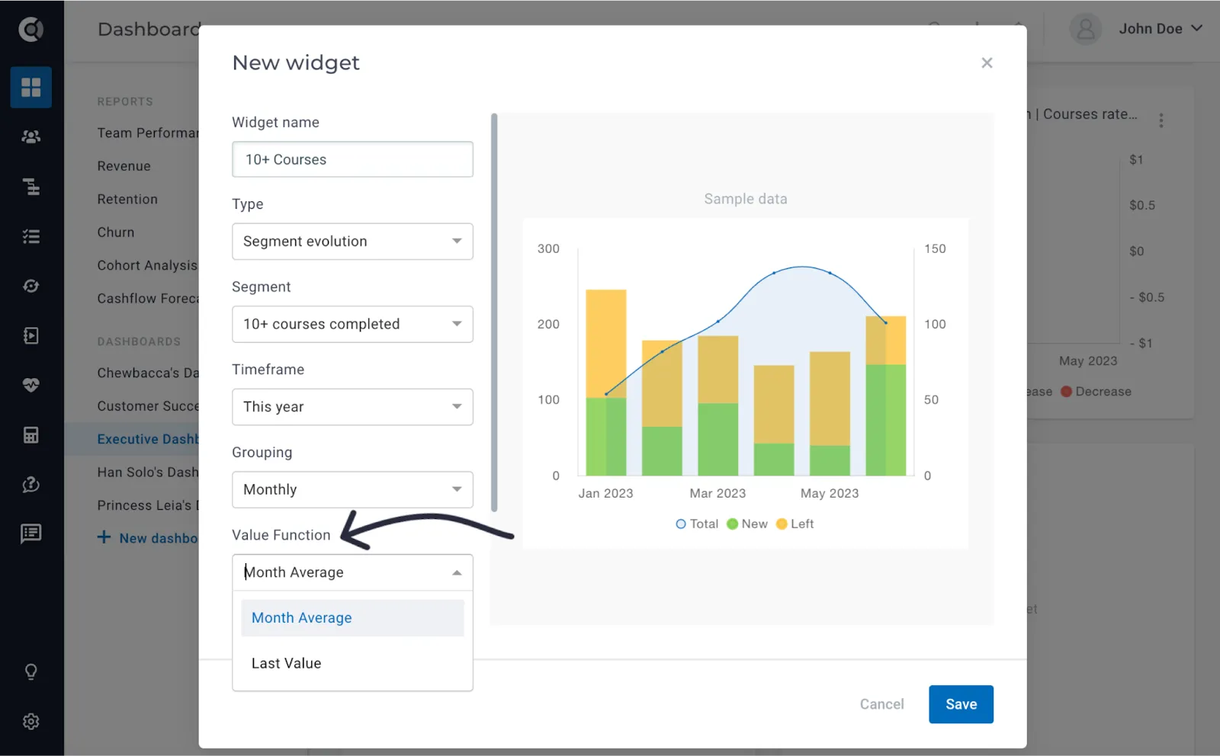Screen dimensions: 1220x756
Task: Click the lightbulb icon in sidebar
Action: coord(31,672)
